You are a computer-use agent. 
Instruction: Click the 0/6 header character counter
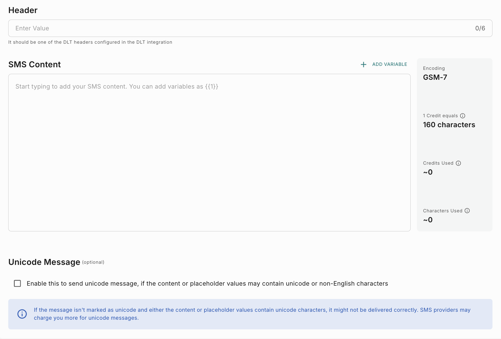[480, 28]
